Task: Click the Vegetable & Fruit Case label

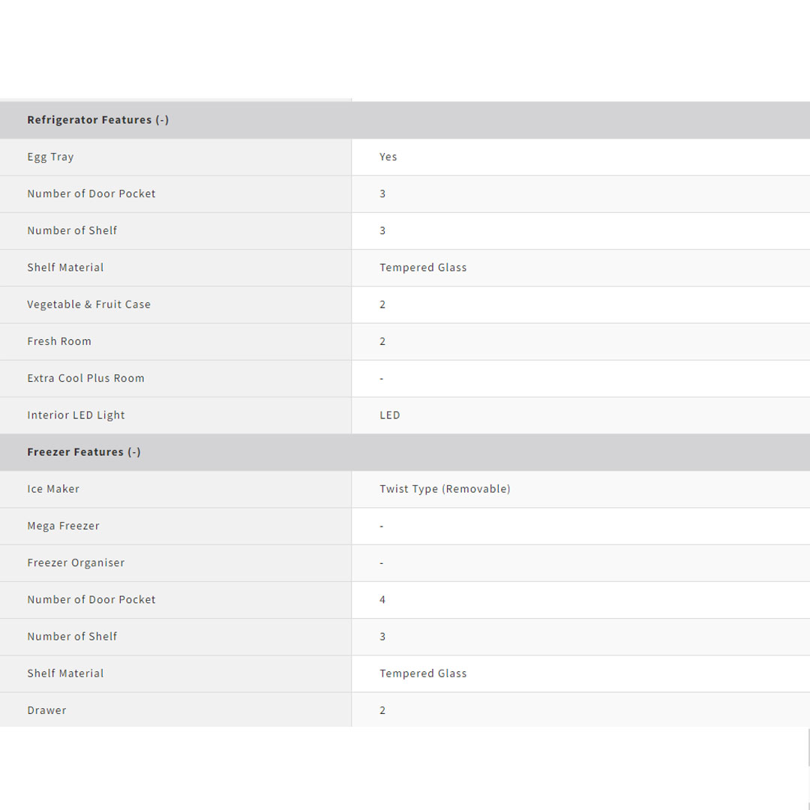Action: click(88, 304)
